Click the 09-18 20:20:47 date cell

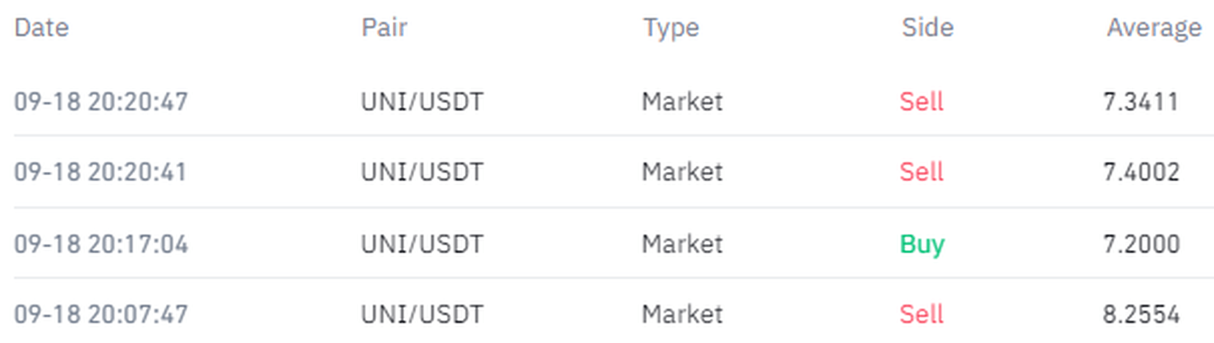pos(100,102)
